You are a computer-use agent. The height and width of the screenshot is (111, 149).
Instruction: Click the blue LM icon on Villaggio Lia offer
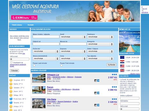(98, 80)
